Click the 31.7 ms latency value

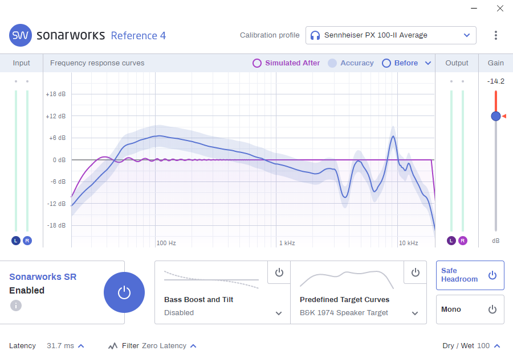(x=60, y=345)
